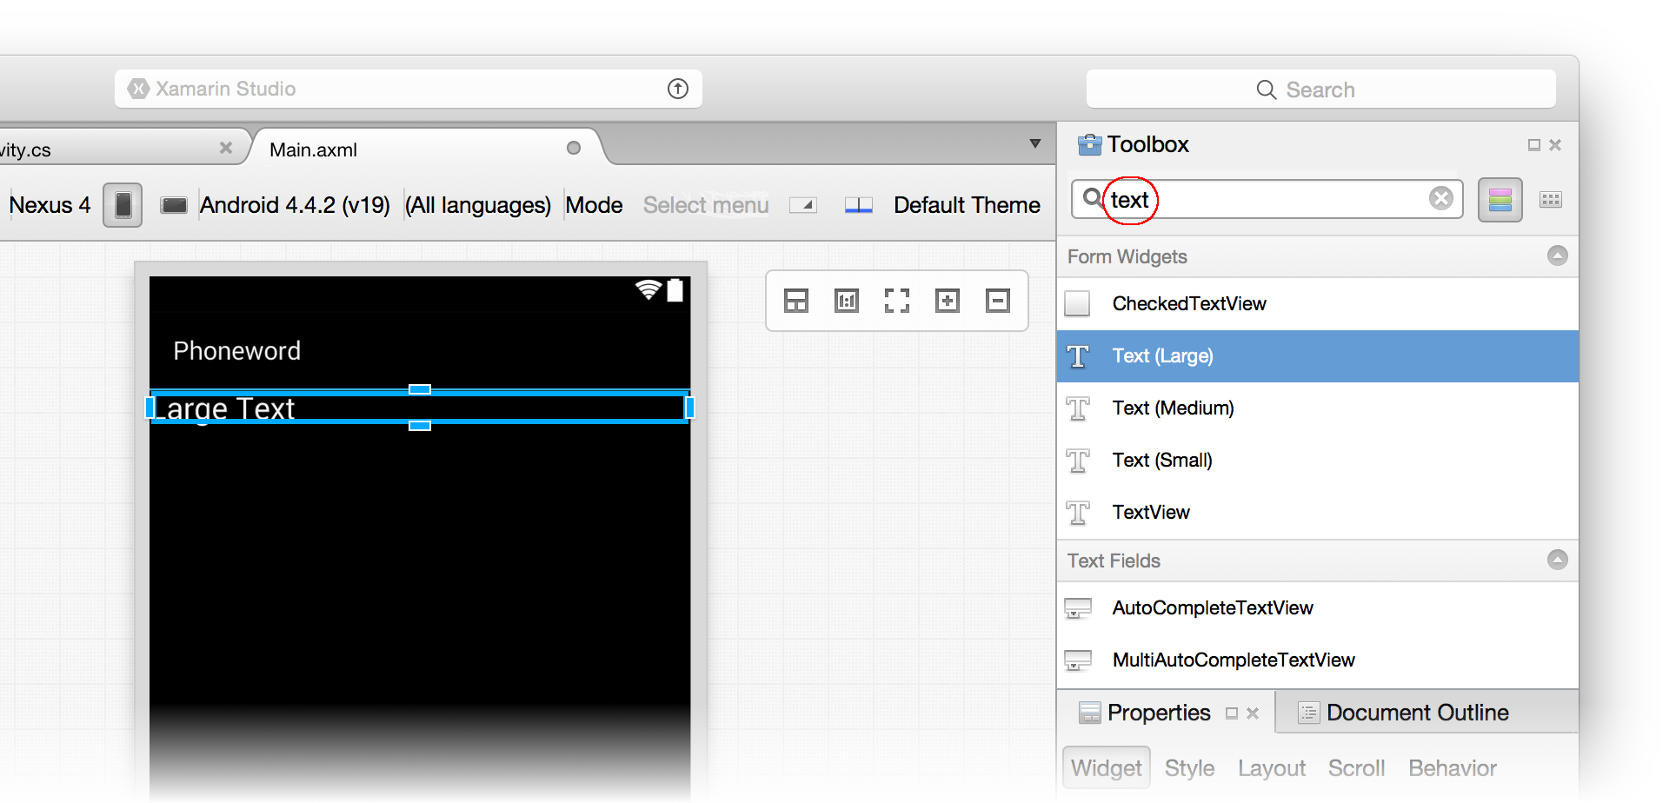Open the Document Outline tab
Image resolution: width=1676 pixels, height=803 pixels.
pos(1416,713)
